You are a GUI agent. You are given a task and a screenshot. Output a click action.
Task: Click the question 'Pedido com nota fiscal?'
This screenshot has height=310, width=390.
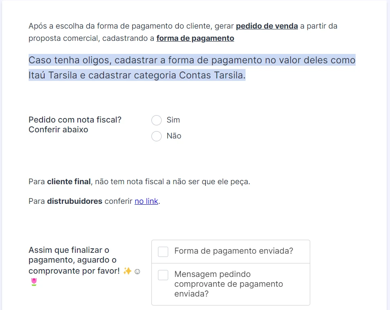(x=74, y=120)
